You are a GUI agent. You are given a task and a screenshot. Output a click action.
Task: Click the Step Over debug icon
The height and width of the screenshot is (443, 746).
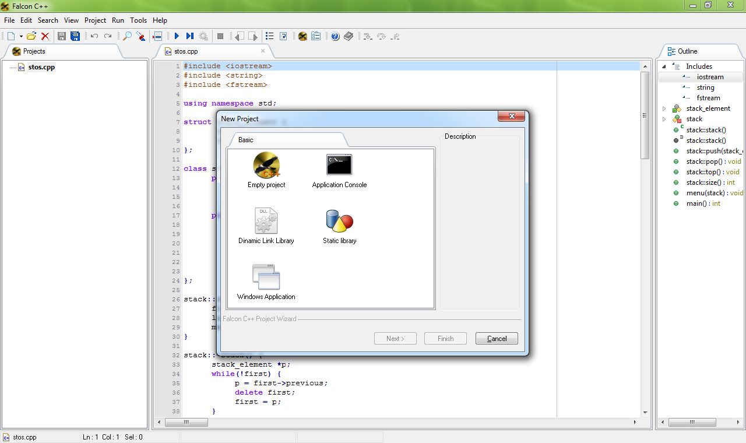tap(381, 36)
